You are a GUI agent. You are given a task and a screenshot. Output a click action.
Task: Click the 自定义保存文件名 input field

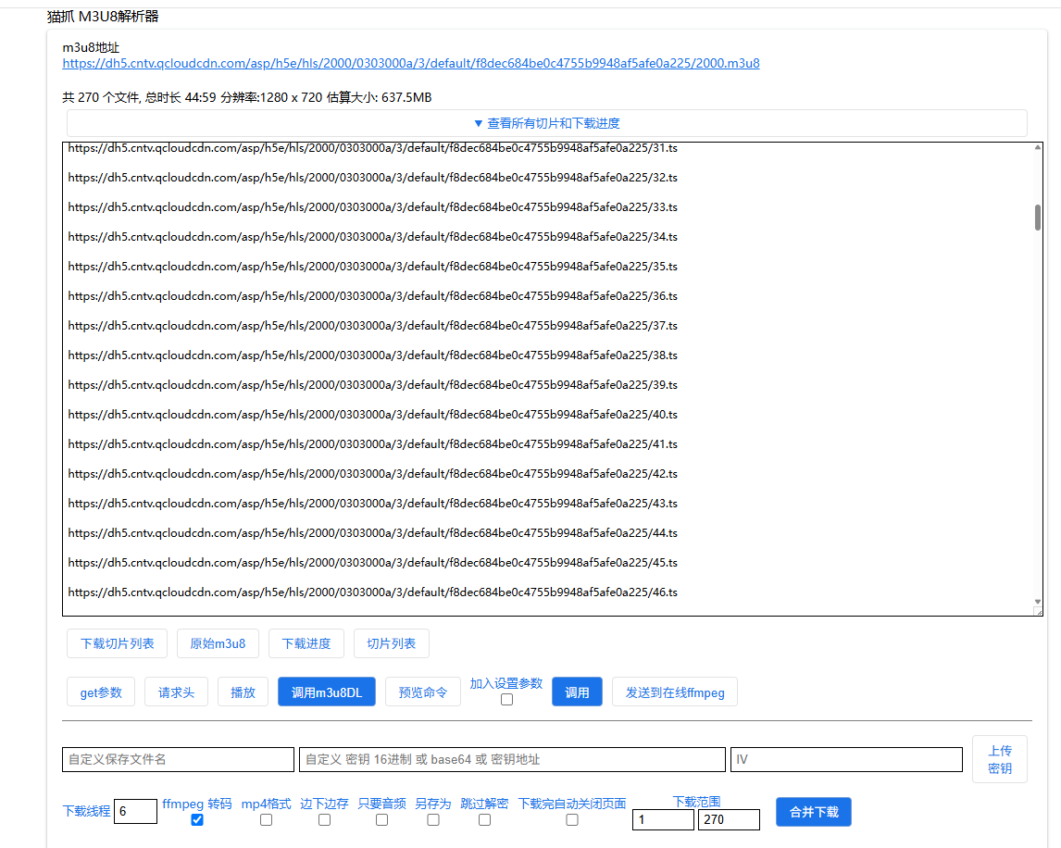[x=178, y=759]
